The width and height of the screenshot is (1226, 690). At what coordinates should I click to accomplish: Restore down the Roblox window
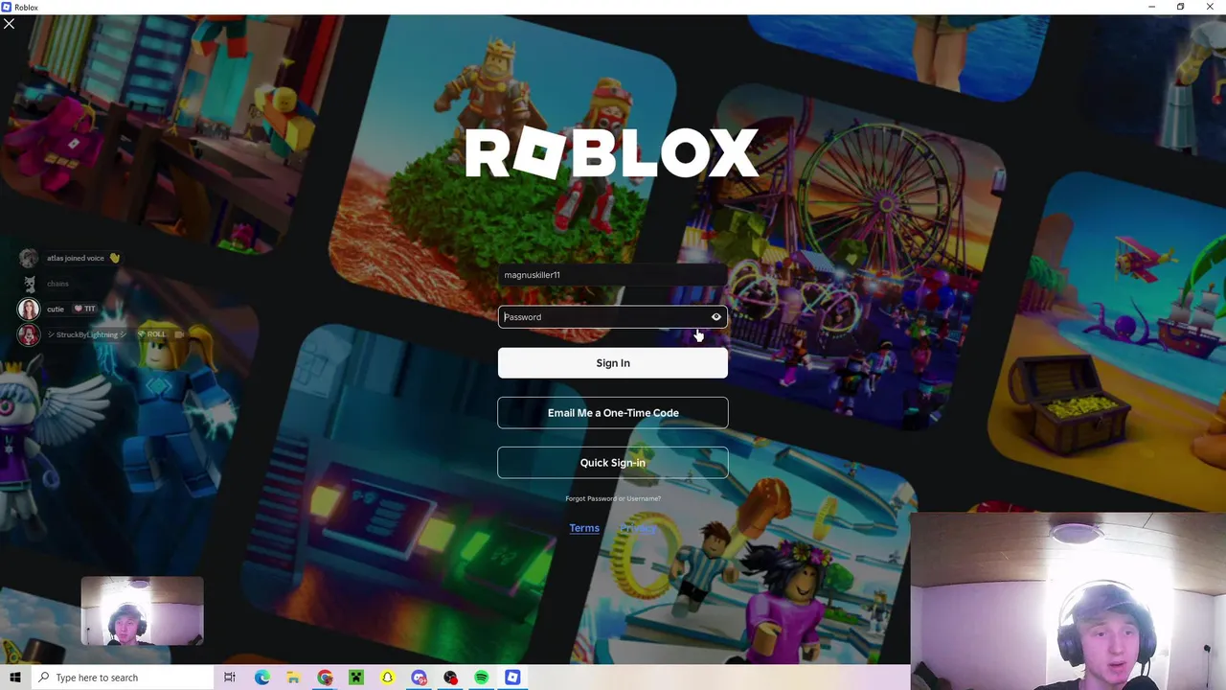(1181, 7)
